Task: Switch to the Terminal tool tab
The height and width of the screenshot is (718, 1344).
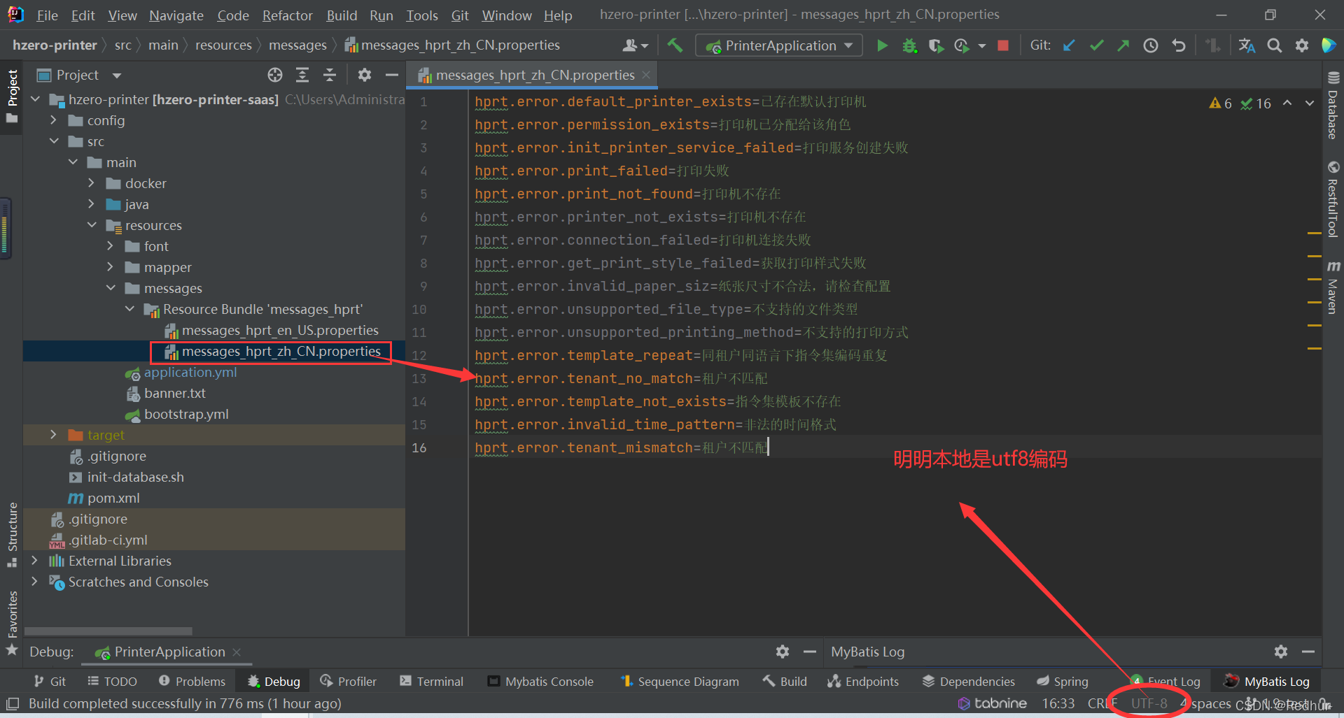Action: 431,682
